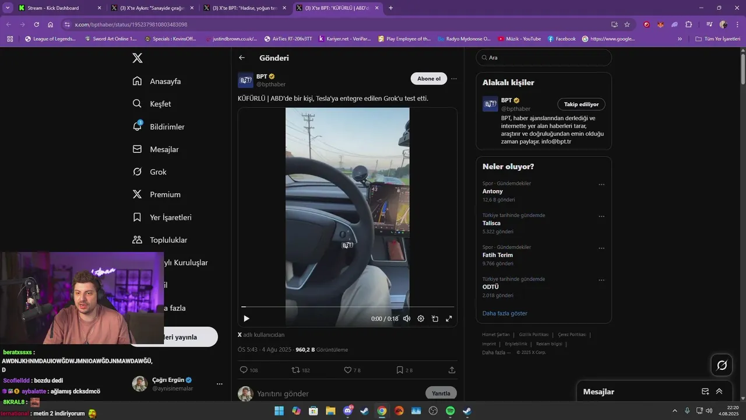Open the Antony trending topic
Viewport: 746px width, 420px height.
click(x=492, y=191)
